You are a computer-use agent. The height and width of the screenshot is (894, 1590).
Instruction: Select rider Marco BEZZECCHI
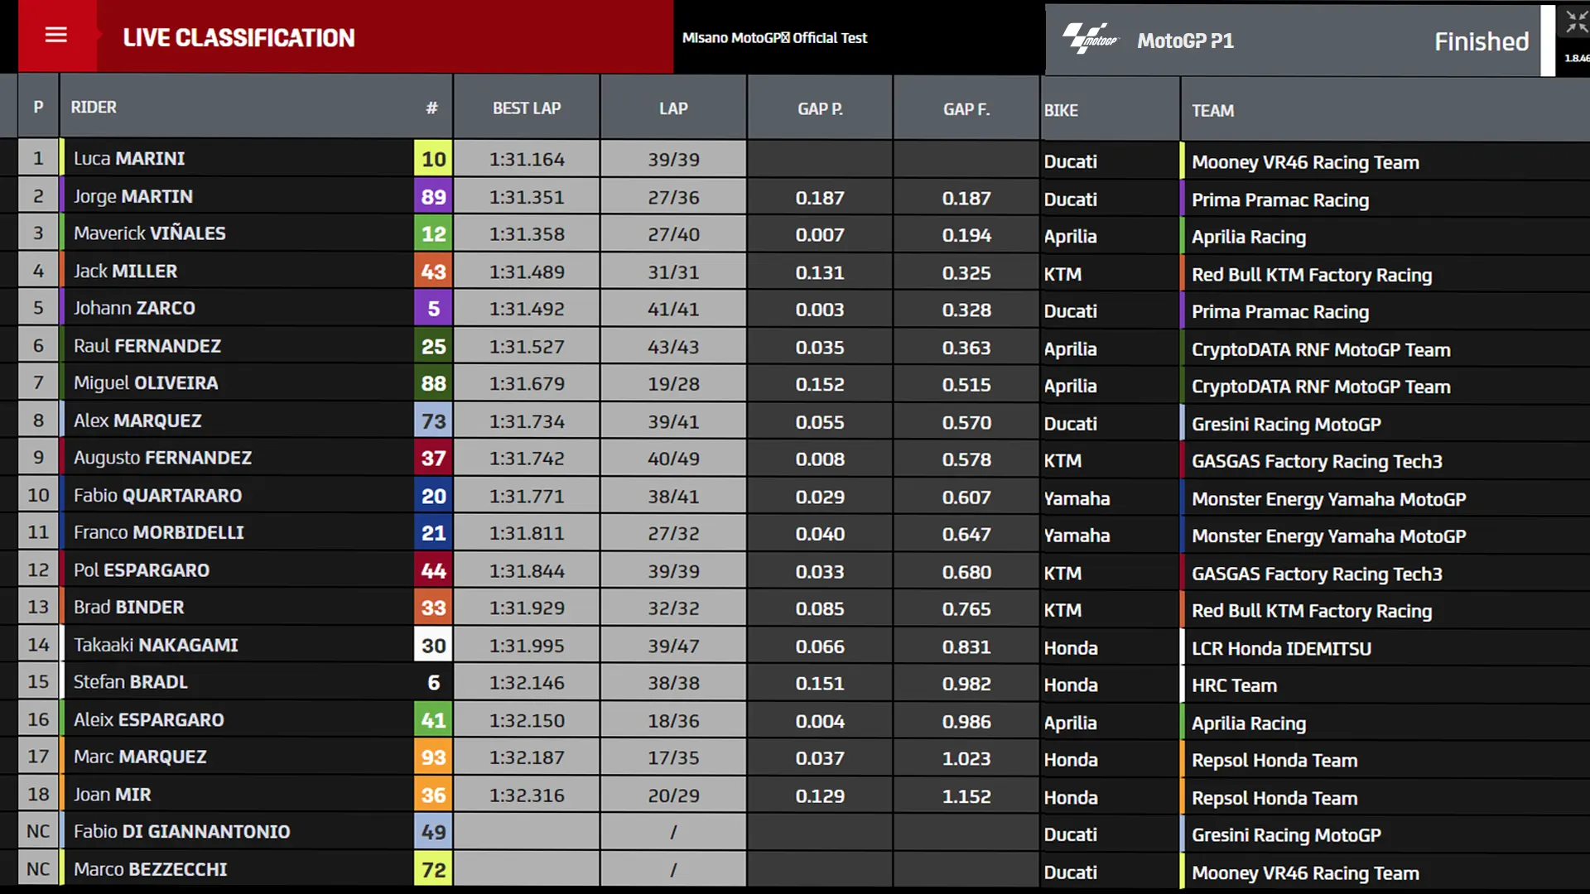150,869
